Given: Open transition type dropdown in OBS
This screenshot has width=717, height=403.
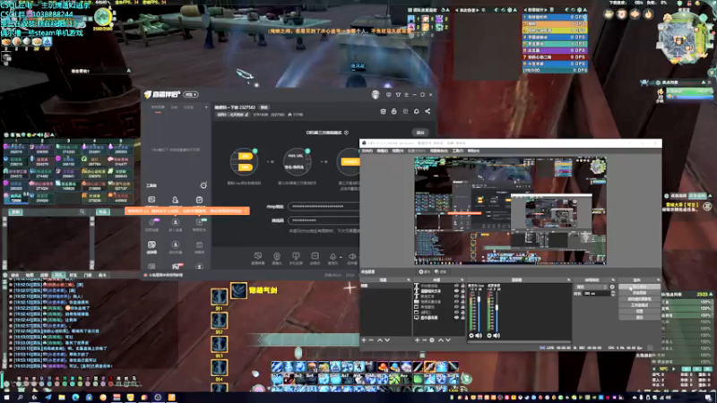Looking at the screenshot, I should [x=592, y=287].
